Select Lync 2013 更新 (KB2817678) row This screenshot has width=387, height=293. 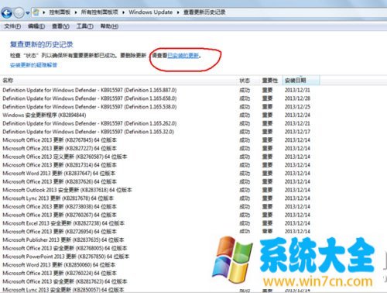click(156, 198)
